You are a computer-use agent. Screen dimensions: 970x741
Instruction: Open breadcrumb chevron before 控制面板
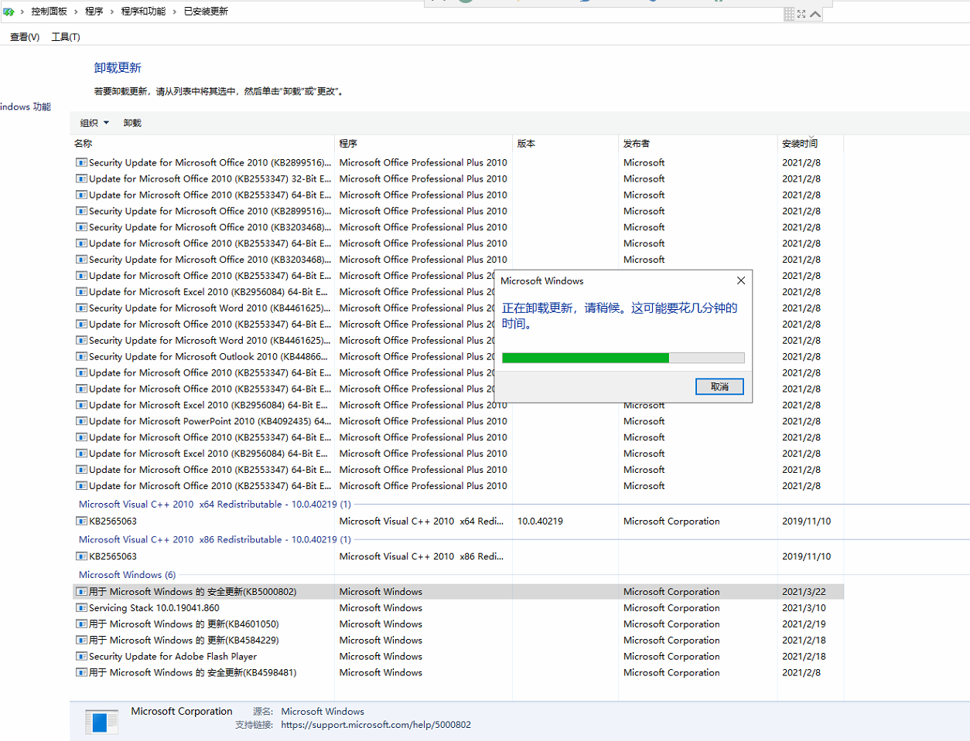click(22, 12)
